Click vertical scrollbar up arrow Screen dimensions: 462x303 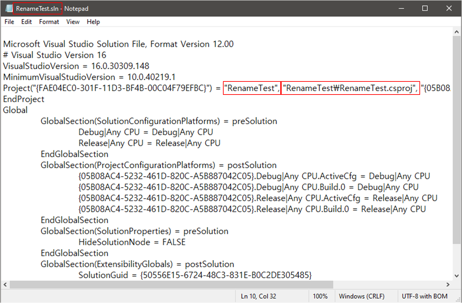click(457, 32)
